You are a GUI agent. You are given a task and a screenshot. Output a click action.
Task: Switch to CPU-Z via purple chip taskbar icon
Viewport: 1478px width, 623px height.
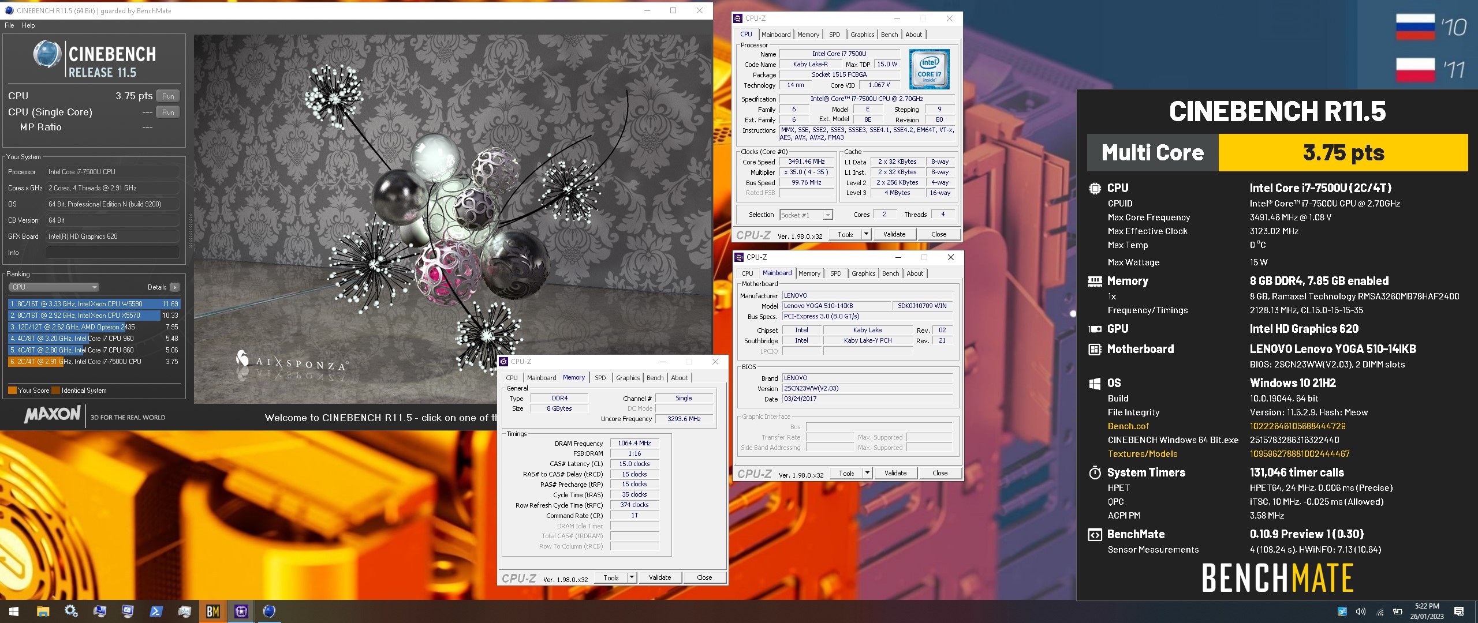click(241, 611)
